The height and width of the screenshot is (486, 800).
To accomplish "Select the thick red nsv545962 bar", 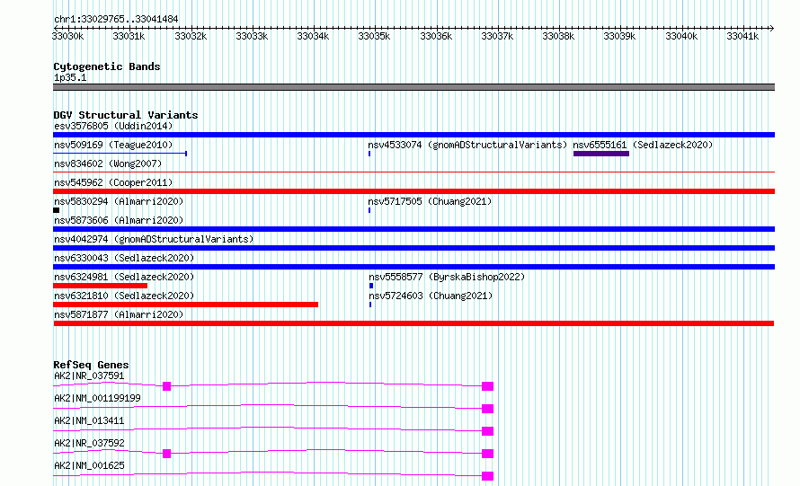I will [413, 191].
